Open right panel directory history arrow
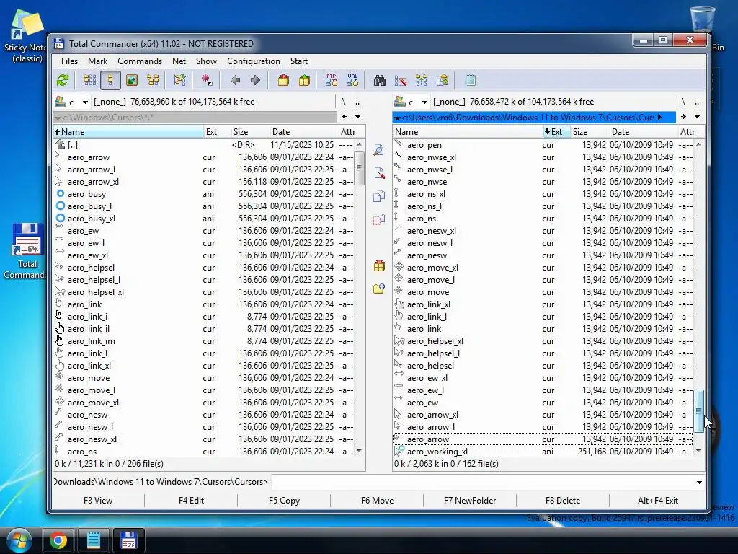Screen dimensions: 738x554 click(x=697, y=117)
